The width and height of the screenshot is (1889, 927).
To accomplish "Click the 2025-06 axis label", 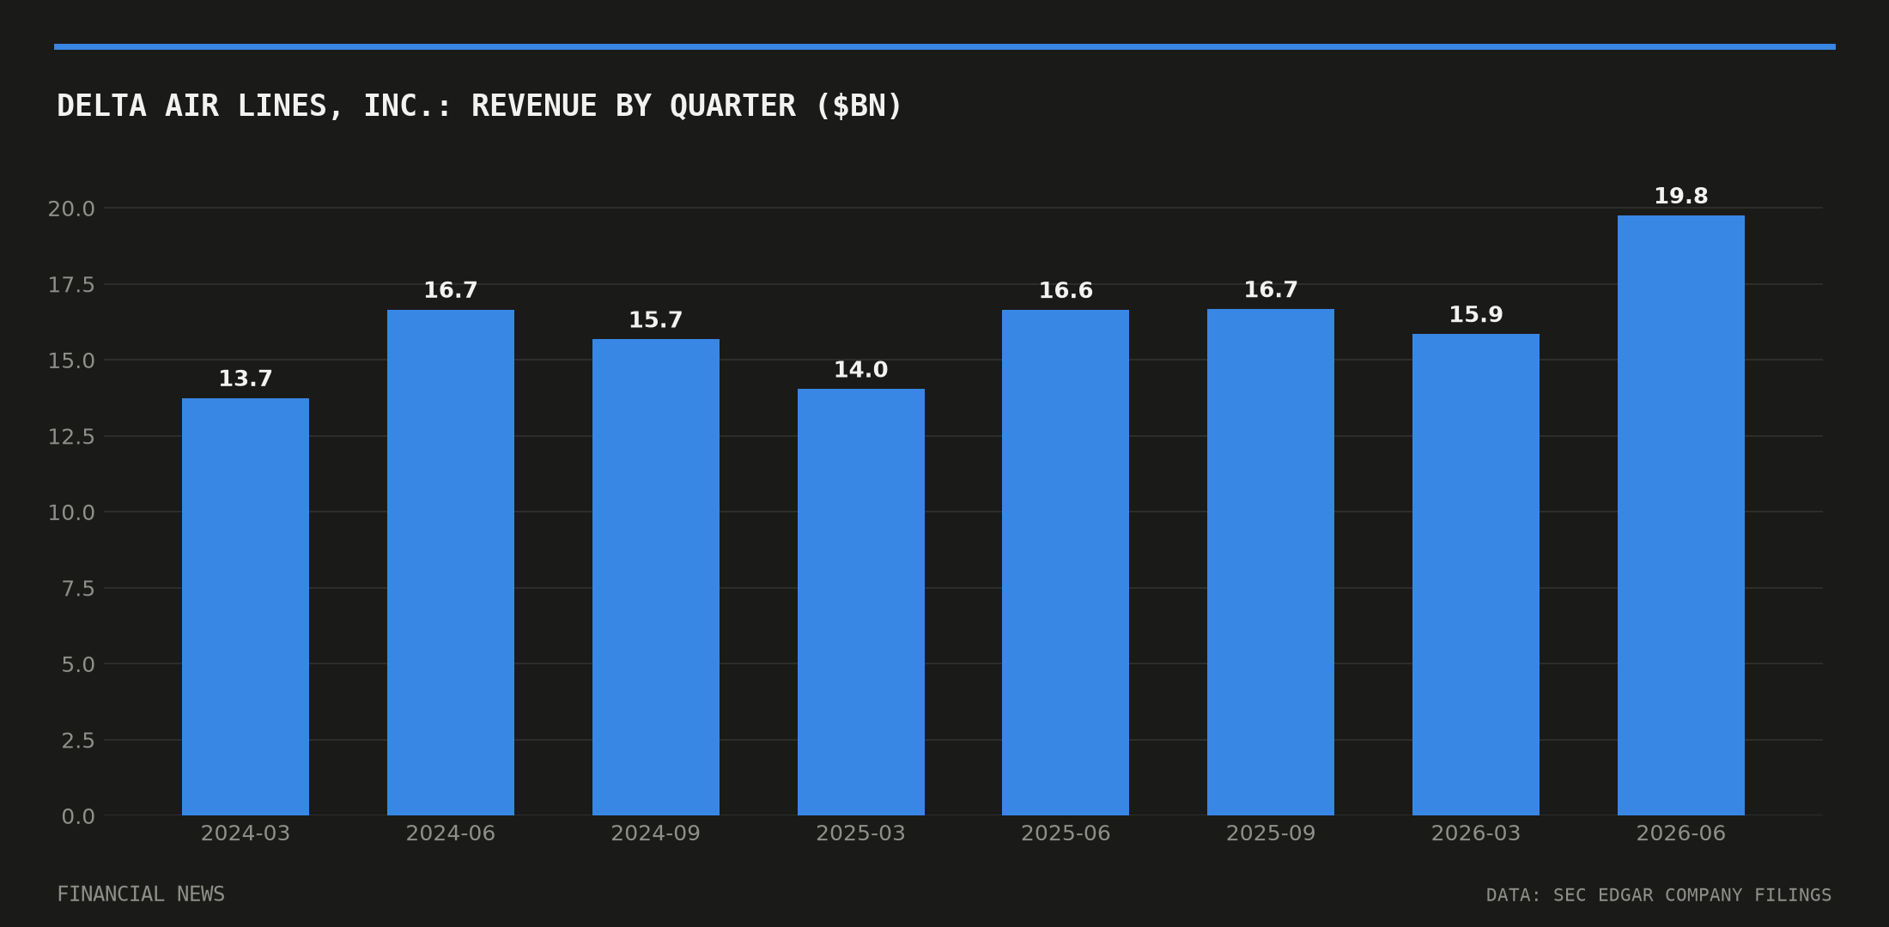I will pos(1066,833).
